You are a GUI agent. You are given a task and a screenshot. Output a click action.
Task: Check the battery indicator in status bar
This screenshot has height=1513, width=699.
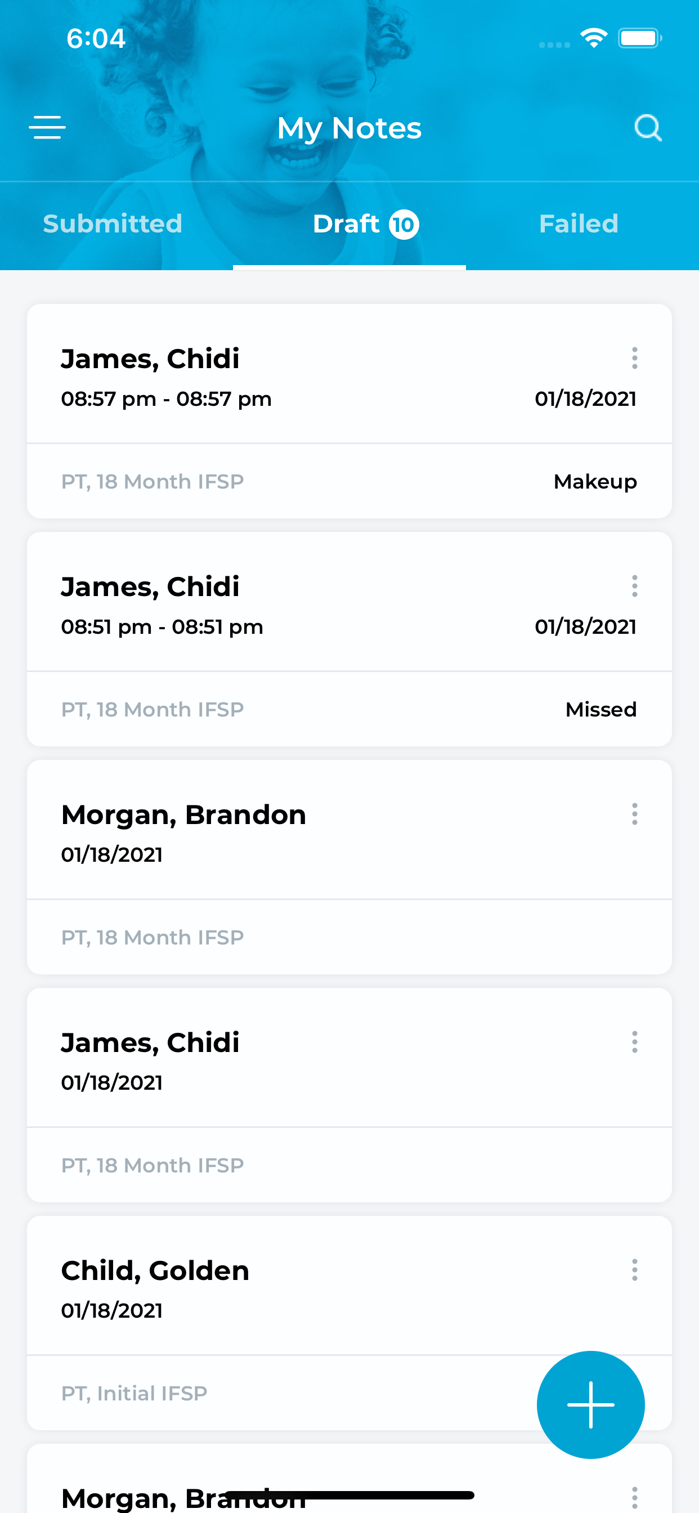pos(640,38)
